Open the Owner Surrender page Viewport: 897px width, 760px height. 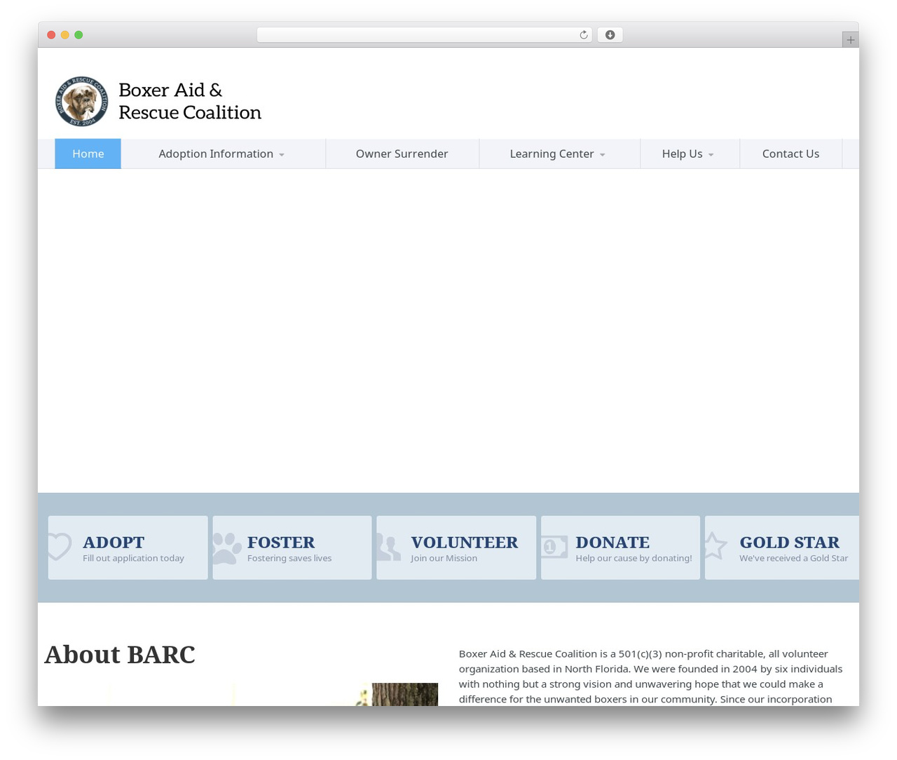pyautogui.click(x=402, y=154)
